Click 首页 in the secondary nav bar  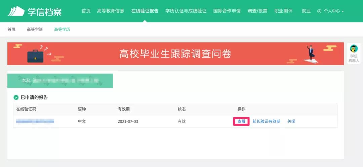click(x=11, y=29)
